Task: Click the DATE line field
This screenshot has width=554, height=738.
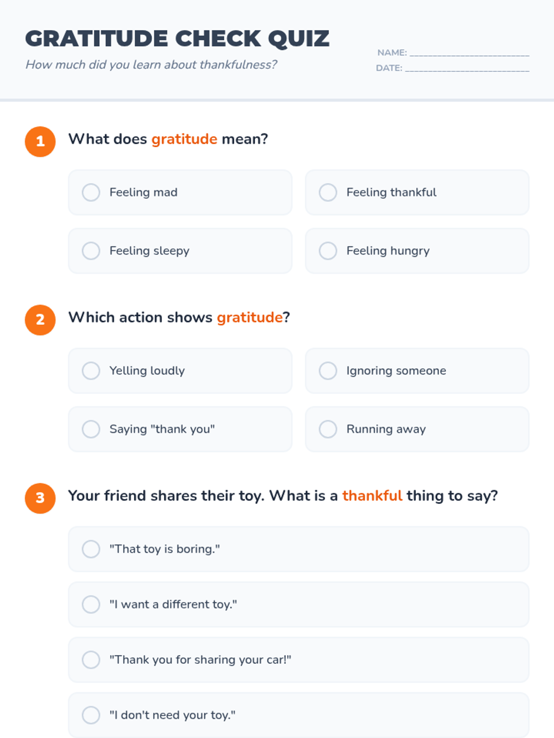Action: pos(467,68)
